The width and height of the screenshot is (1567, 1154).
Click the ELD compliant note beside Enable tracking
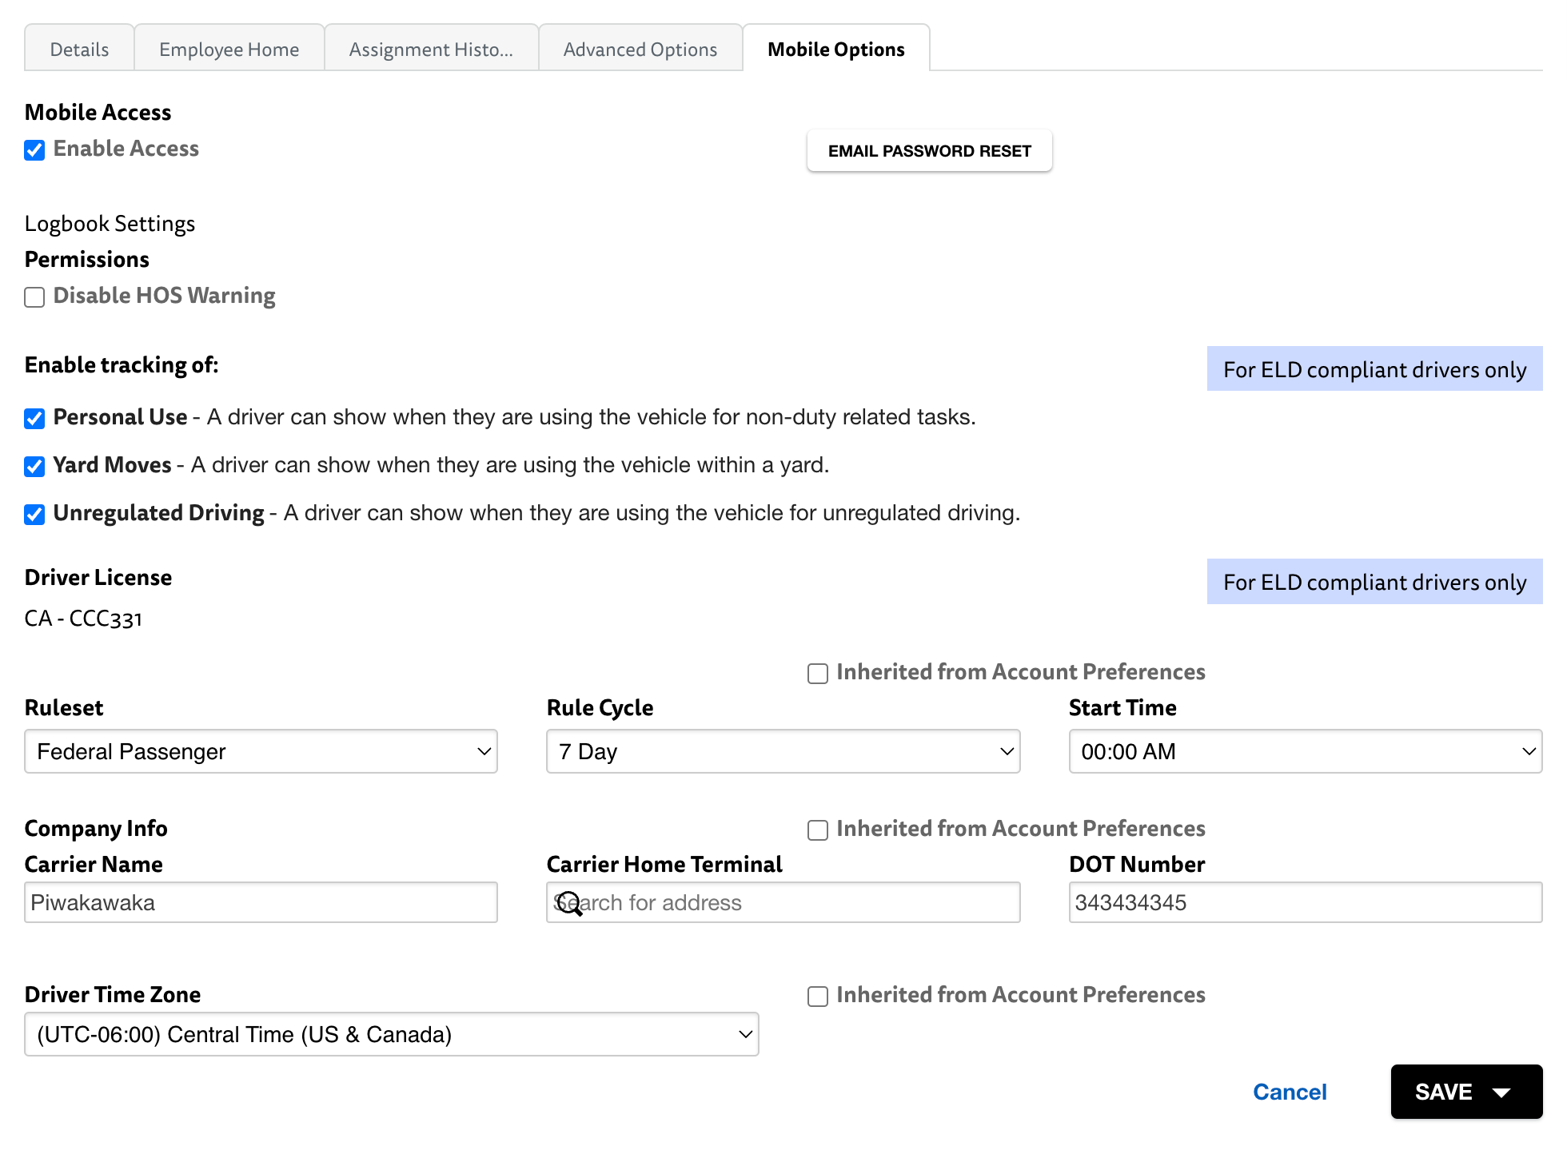1375,369
